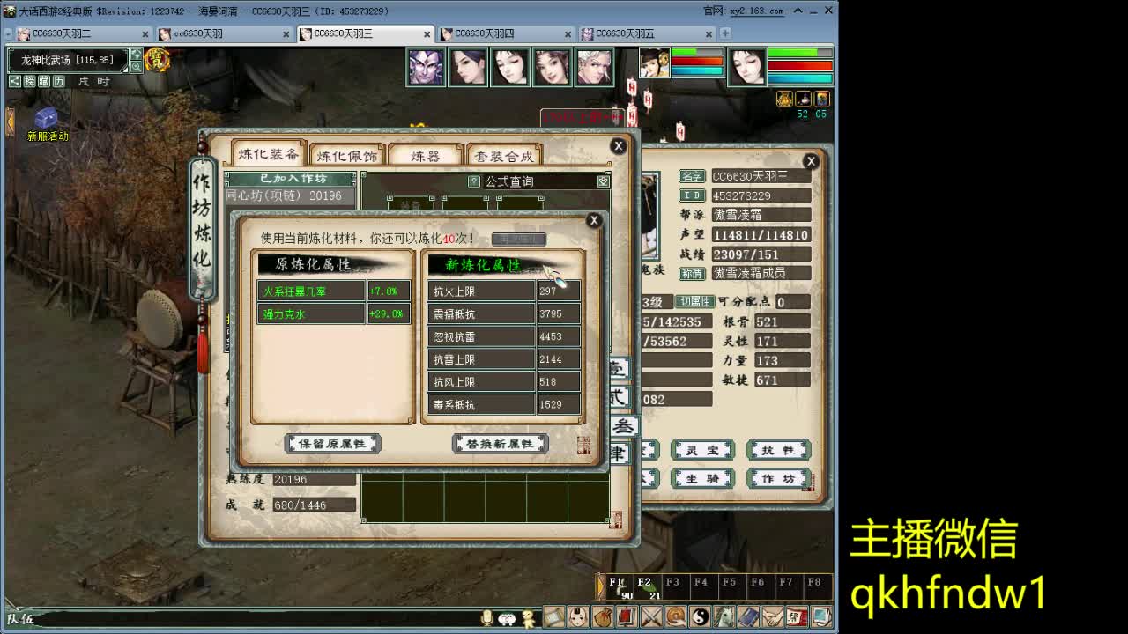Click the 历 calendar button
The width and height of the screenshot is (1128, 634).
pyautogui.click(x=58, y=81)
